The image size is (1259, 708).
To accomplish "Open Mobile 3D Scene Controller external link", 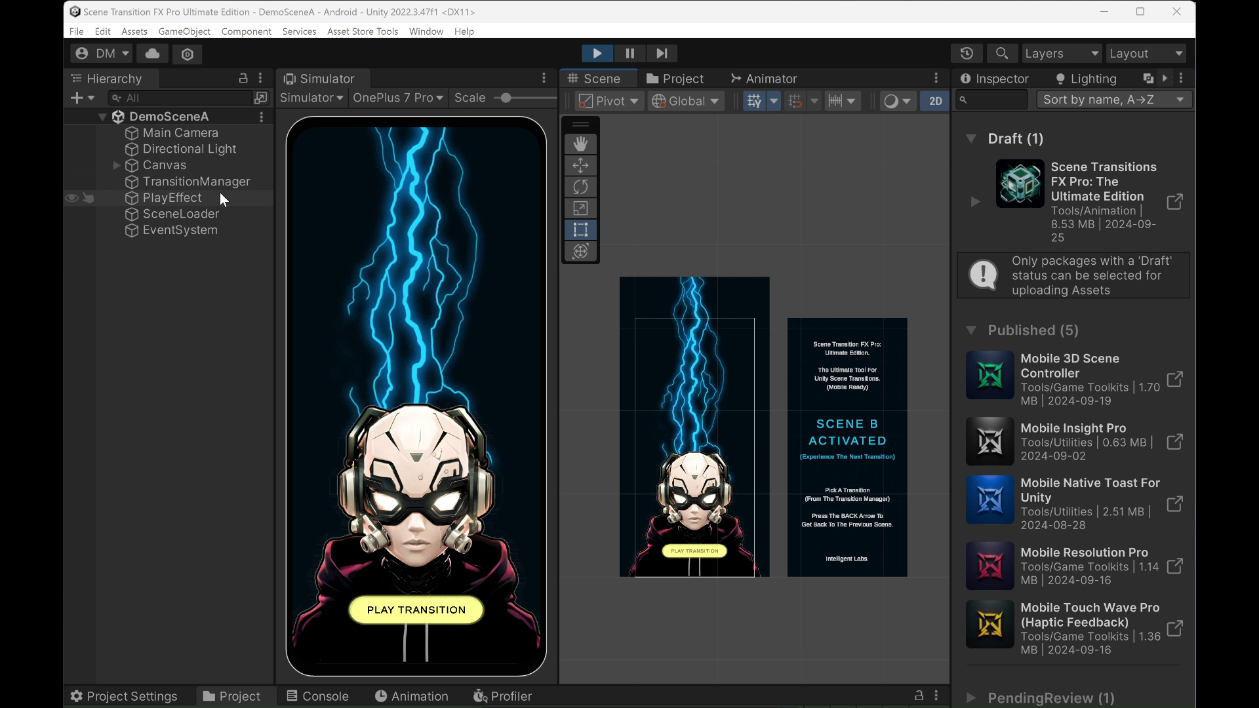I will (x=1174, y=380).
